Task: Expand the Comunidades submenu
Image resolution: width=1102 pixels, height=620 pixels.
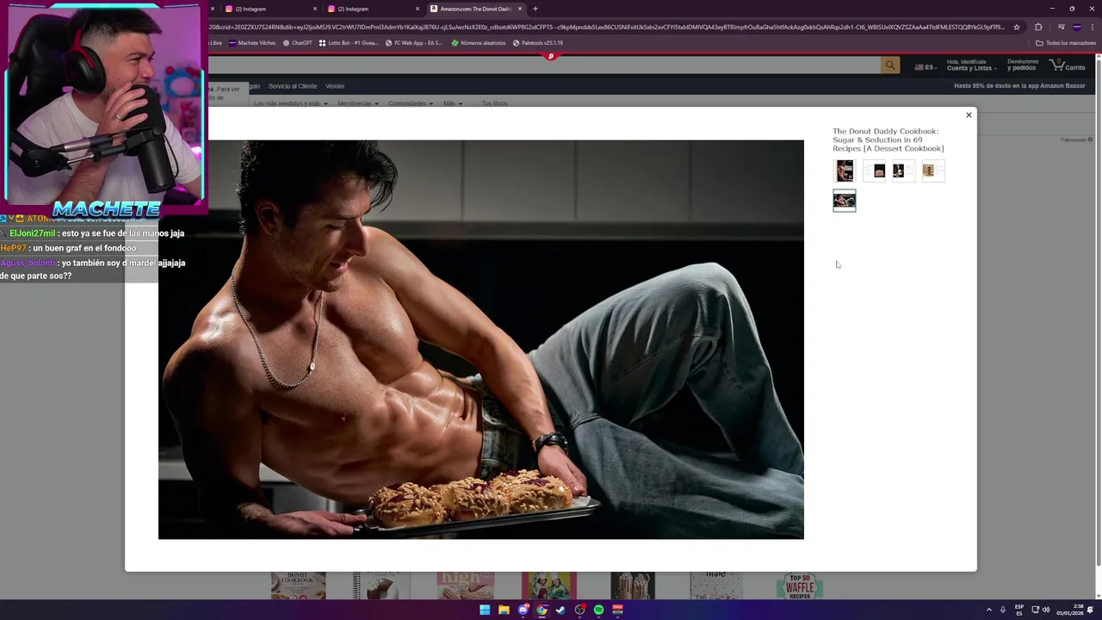Action: (x=411, y=103)
